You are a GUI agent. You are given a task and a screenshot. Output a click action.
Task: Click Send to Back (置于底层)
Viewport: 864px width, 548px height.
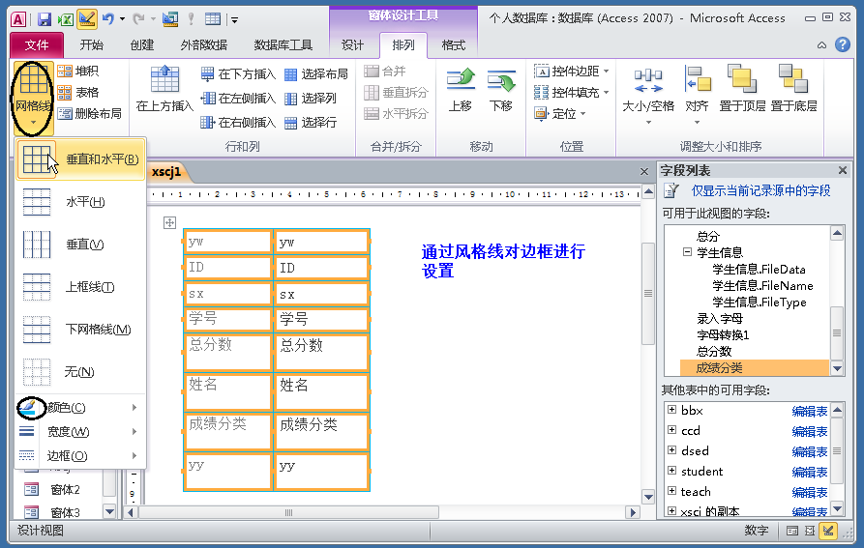(x=793, y=89)
